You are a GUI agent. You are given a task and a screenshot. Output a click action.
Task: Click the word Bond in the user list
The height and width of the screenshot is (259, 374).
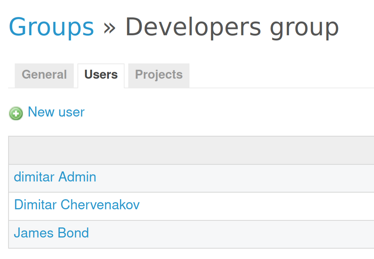(x=73, y=233)
